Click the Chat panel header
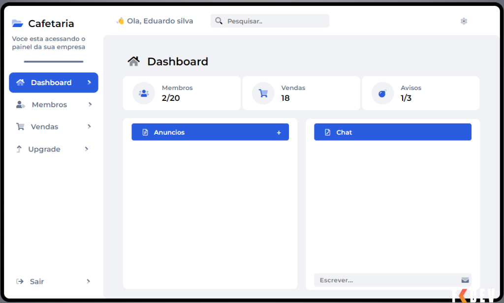Screen dimensions: 504x303 click(x=392, y=132)
